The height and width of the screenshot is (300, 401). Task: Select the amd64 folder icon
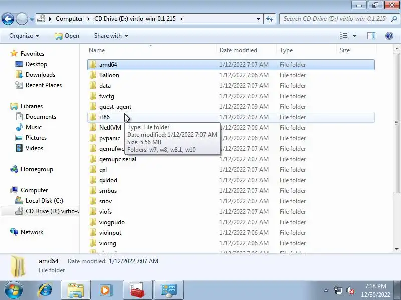(93, 65)
